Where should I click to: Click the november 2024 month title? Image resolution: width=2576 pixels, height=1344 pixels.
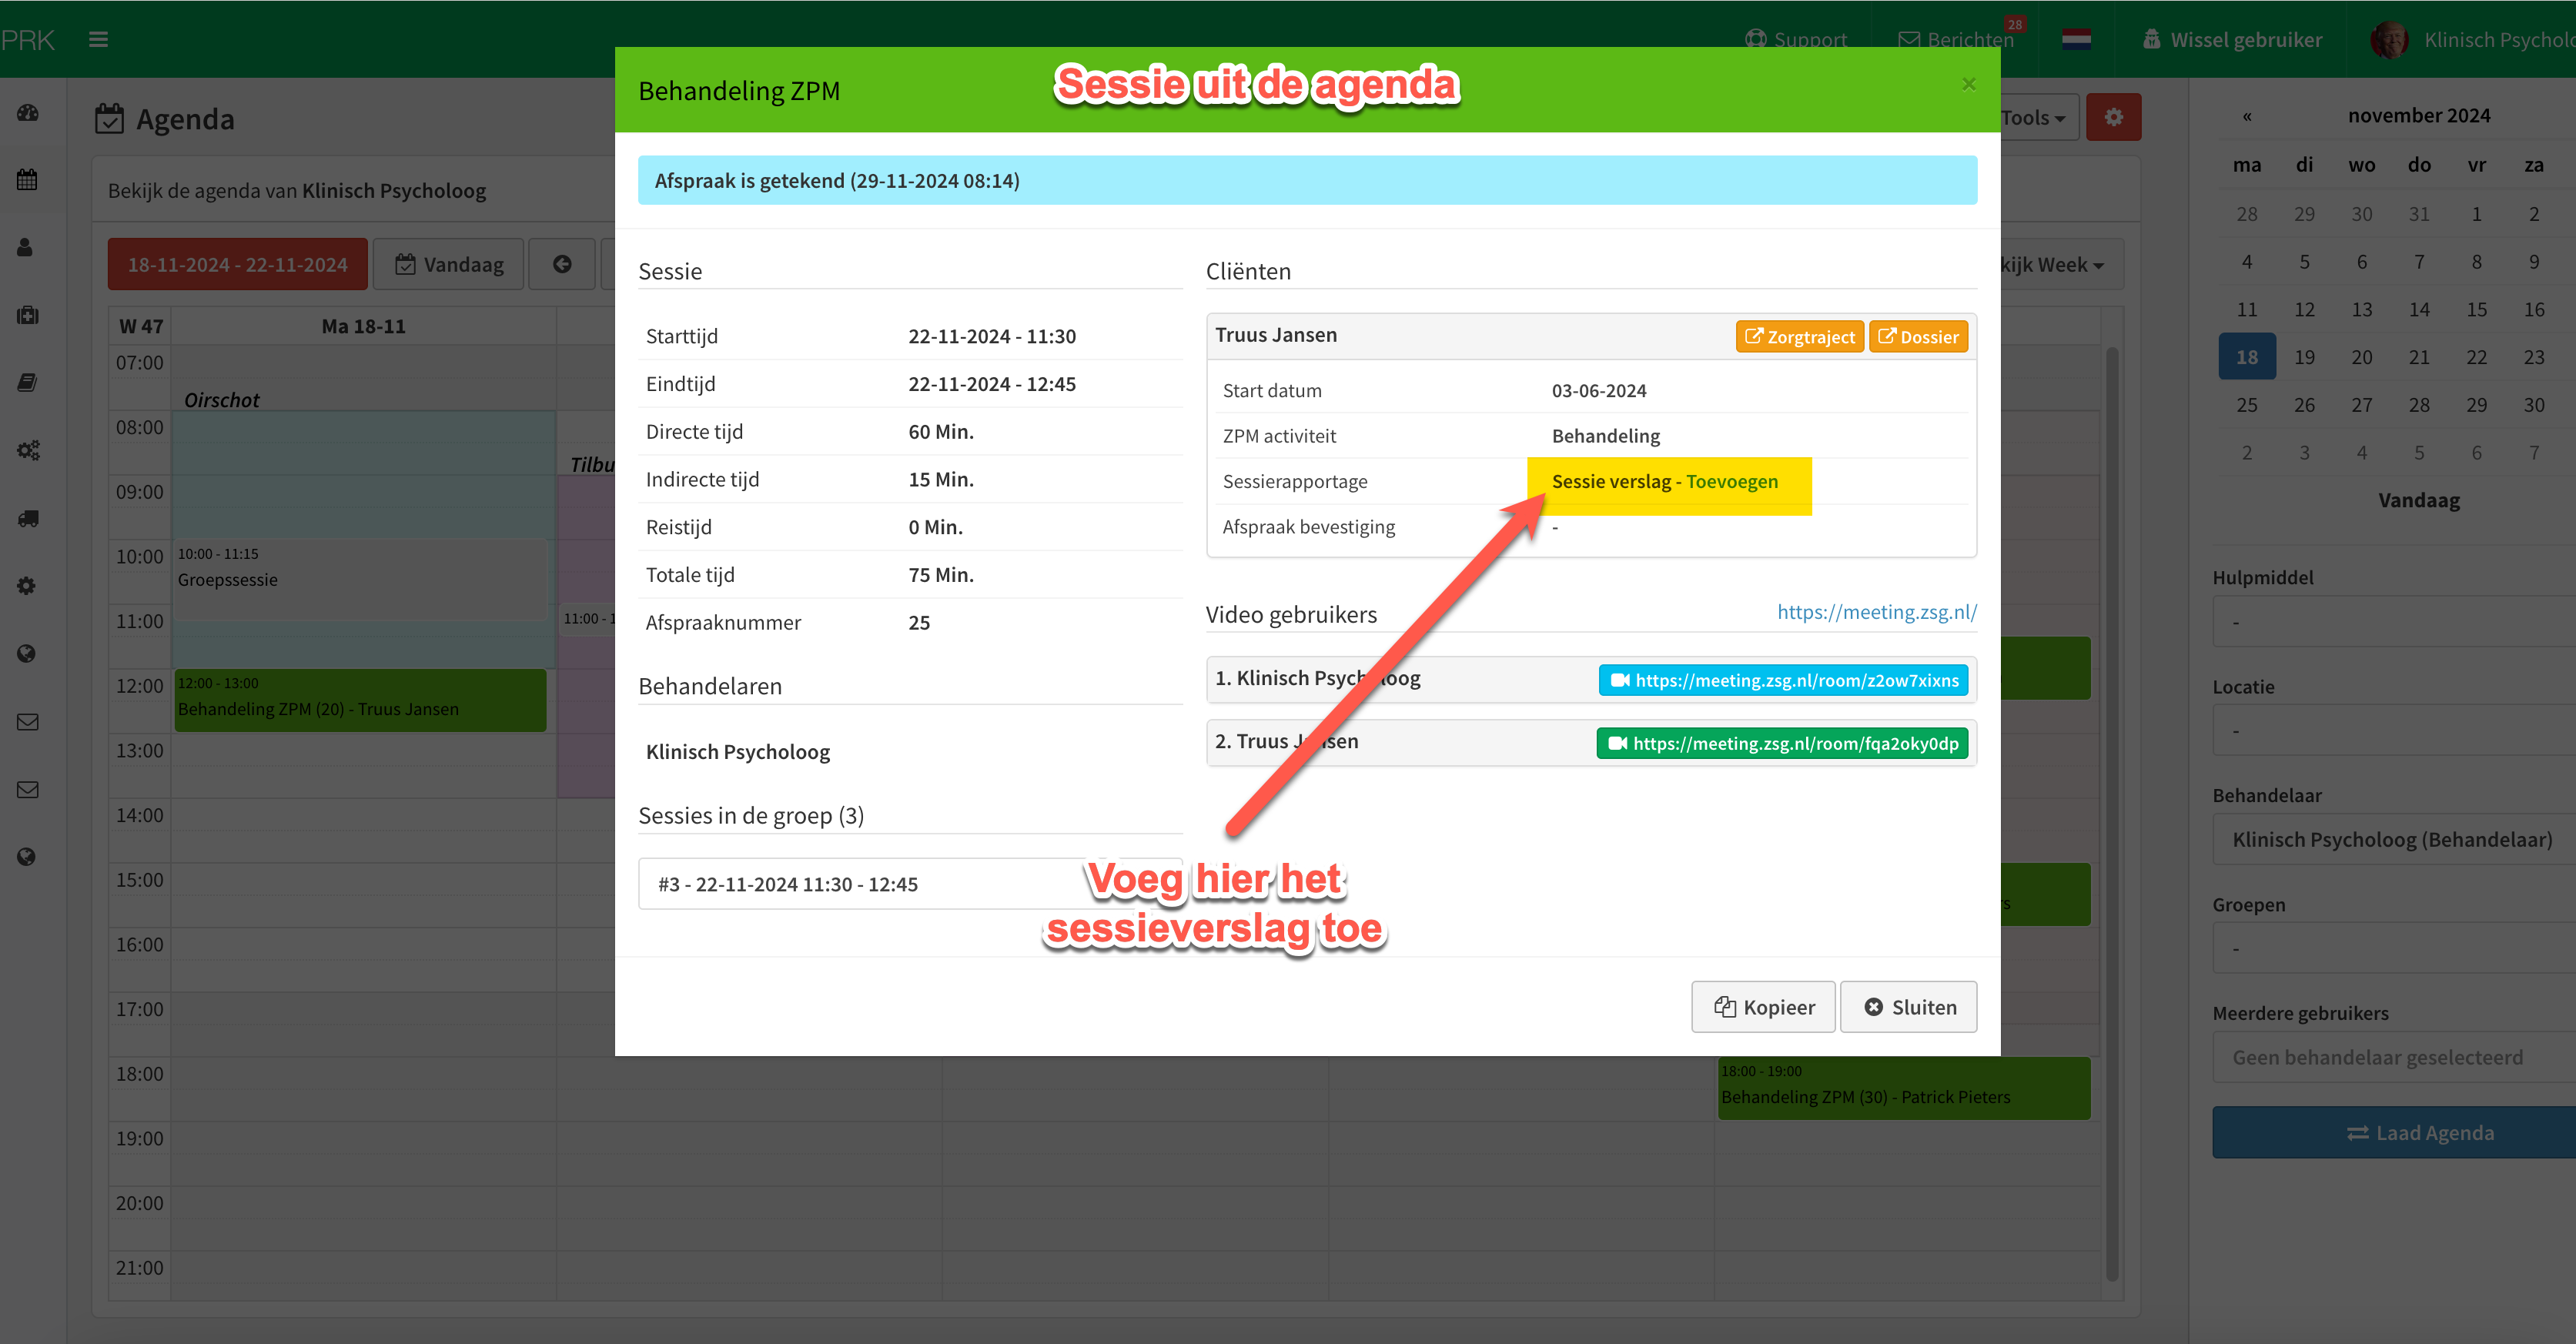click(2419, 115)
